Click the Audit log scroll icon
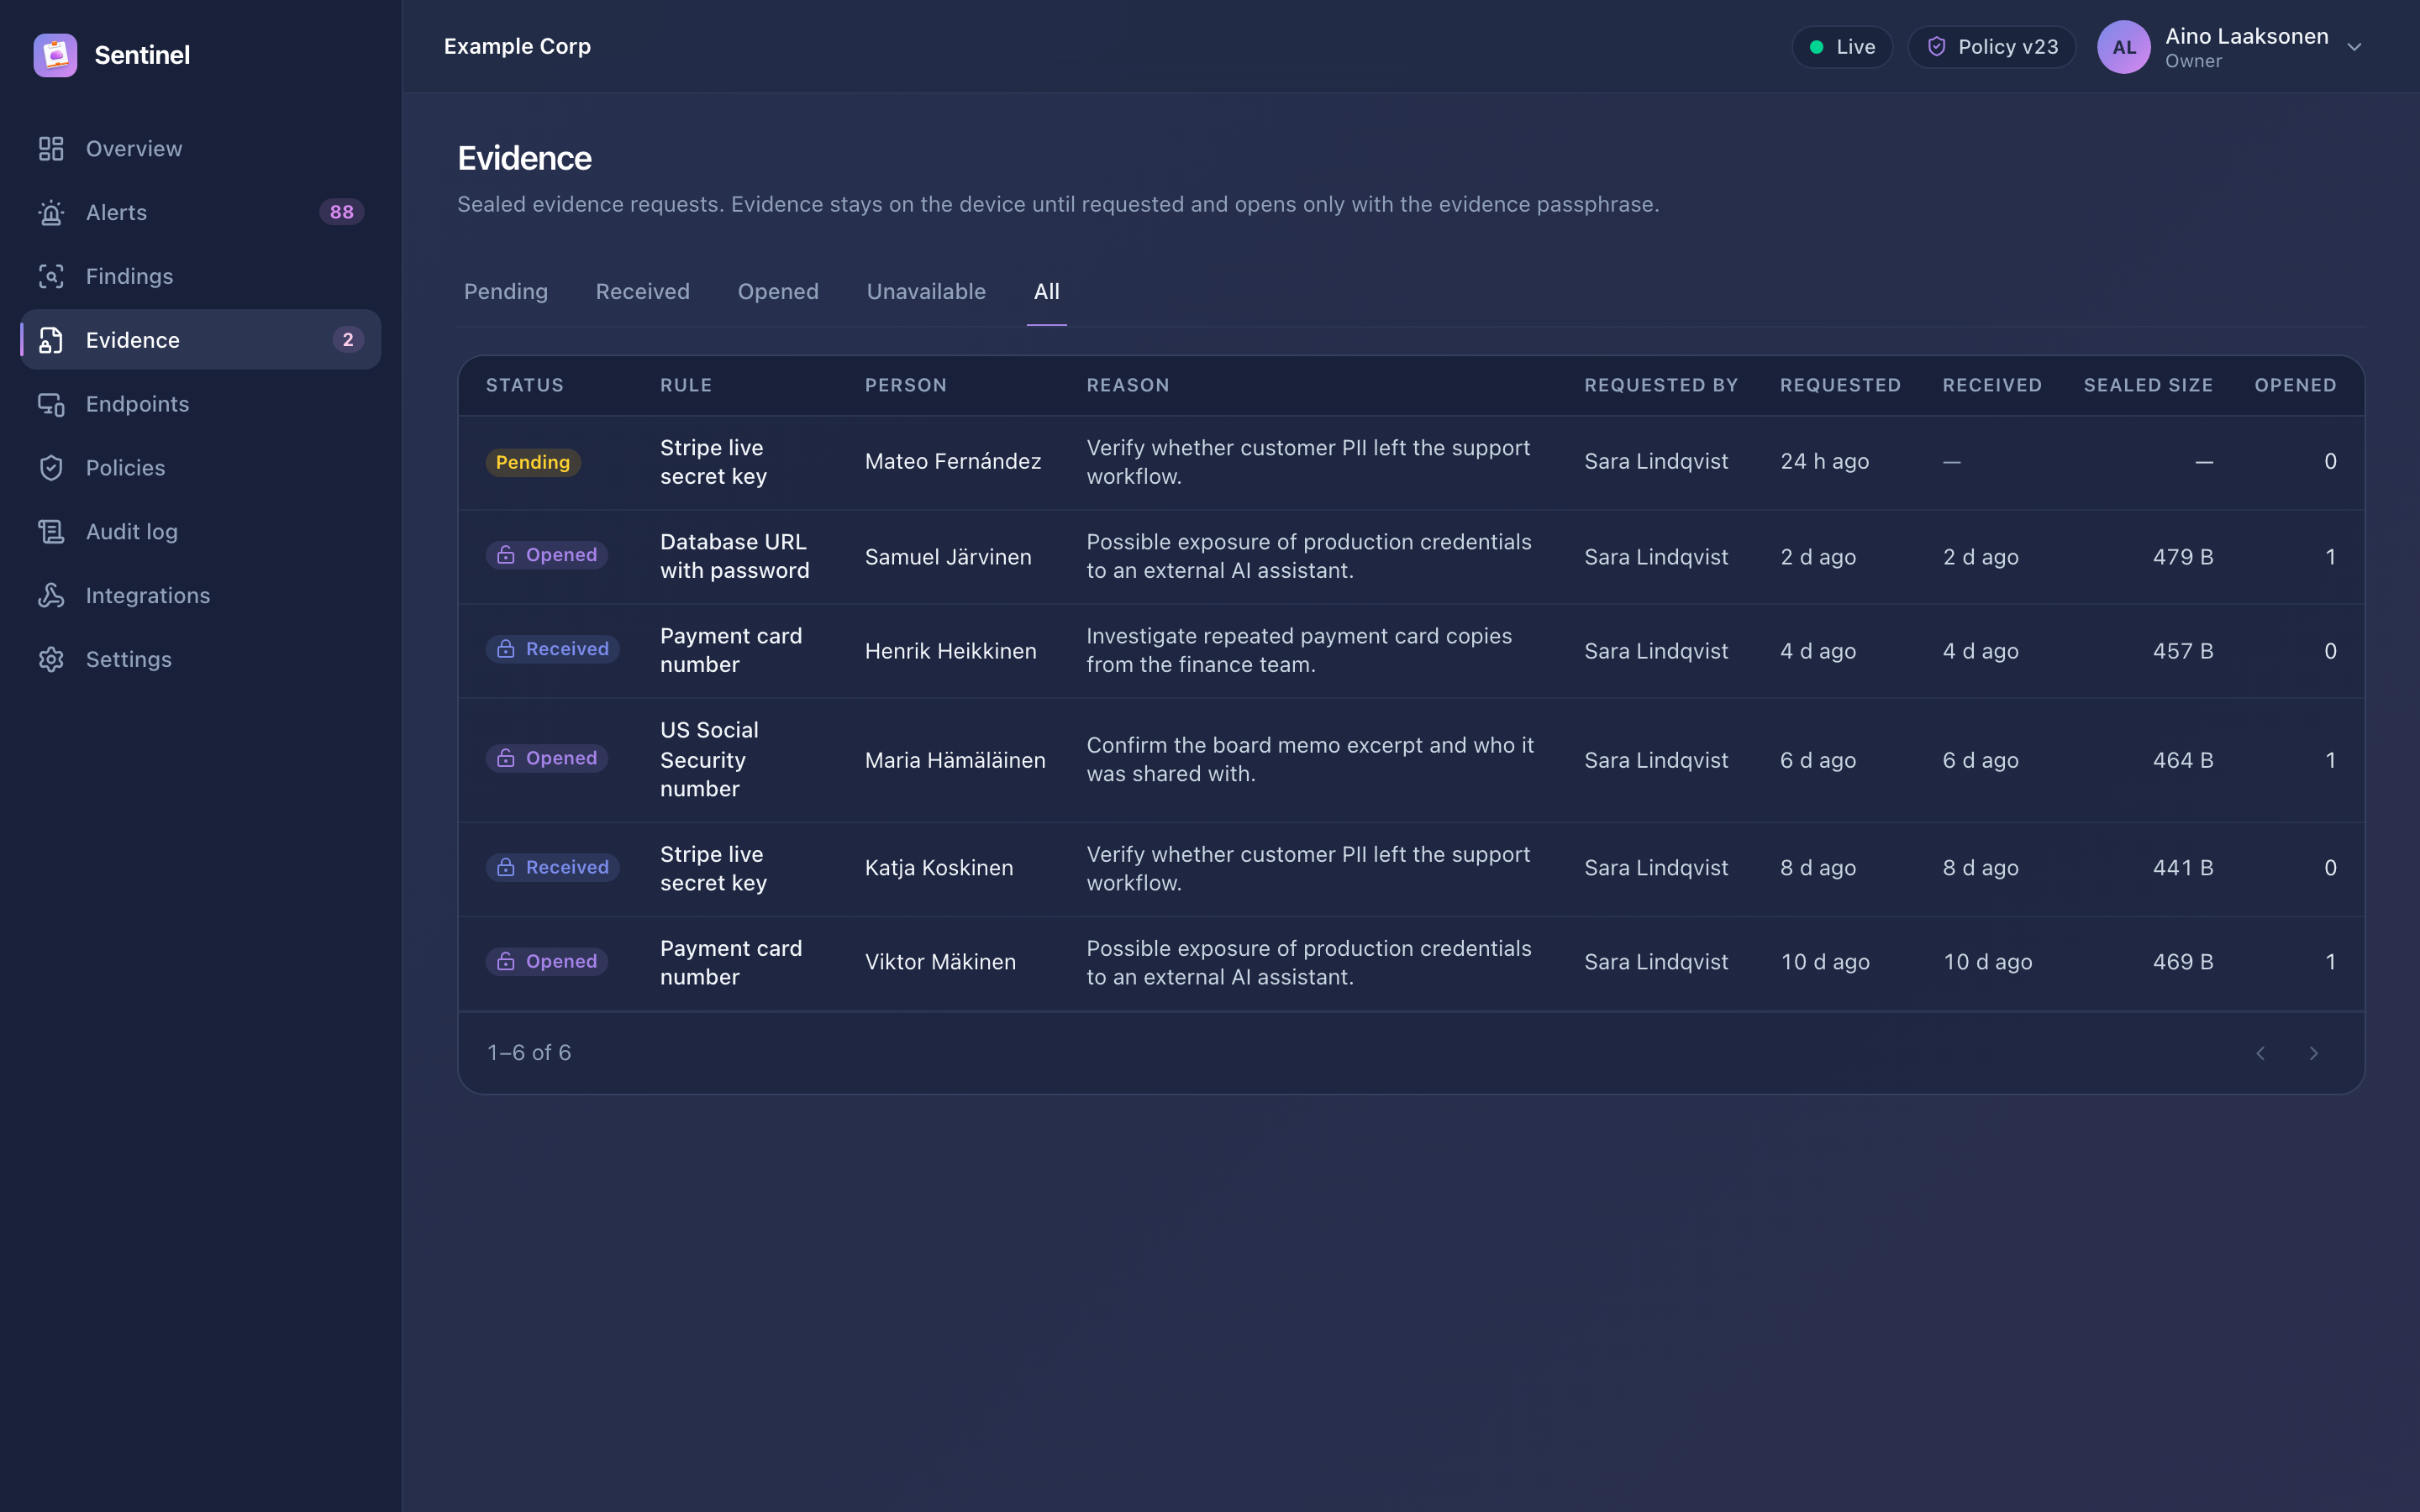The width and height of the screenshot is (2420, 1512). coord(51,532)
